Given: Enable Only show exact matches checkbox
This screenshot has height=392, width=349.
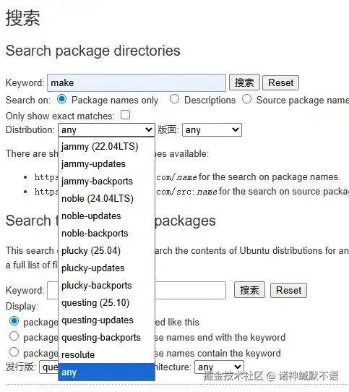Looking at the screenshot, I should (x=126, y=115).
